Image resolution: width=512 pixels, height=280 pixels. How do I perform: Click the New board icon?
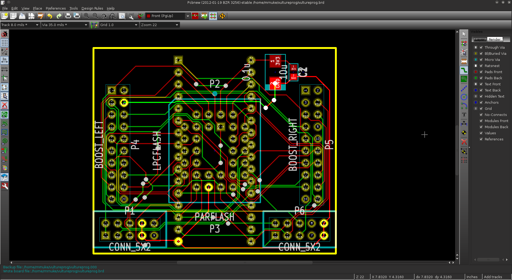coord(5,16)
